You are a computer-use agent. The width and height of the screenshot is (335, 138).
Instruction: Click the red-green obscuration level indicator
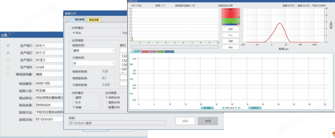231,17
